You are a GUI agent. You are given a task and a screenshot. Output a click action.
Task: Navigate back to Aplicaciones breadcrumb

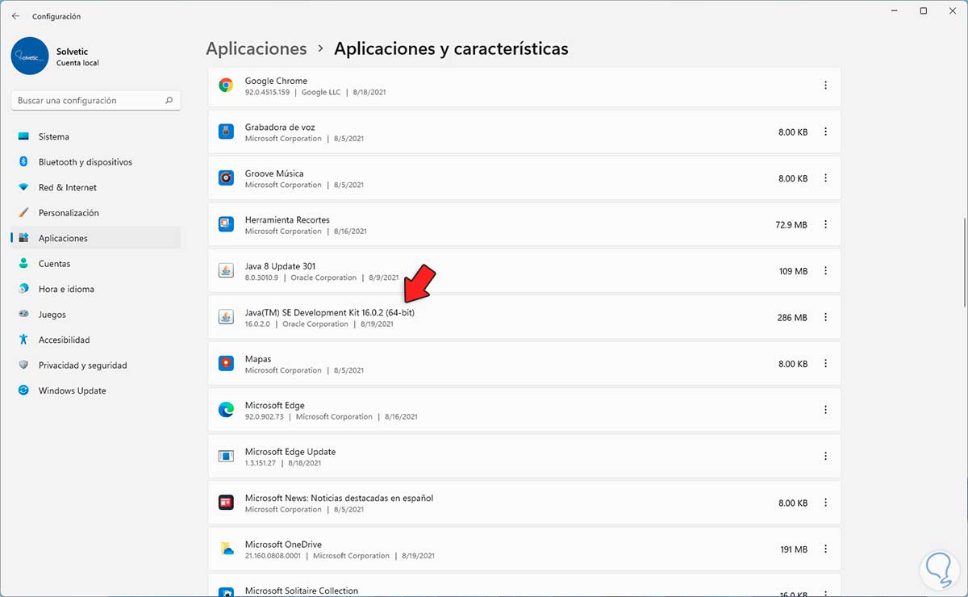257,49
